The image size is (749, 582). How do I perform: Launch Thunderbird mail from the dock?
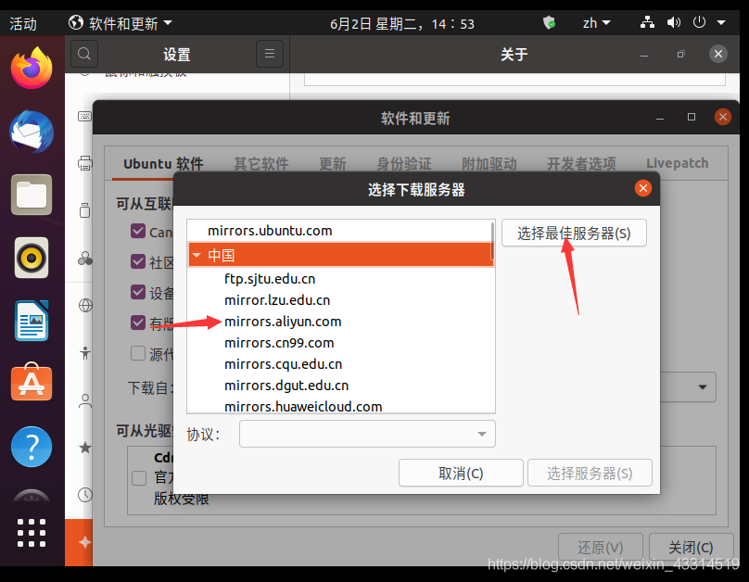[x=32, y=131]
